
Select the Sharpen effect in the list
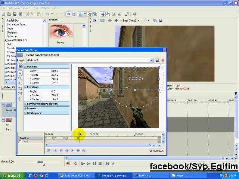point(12,32)
